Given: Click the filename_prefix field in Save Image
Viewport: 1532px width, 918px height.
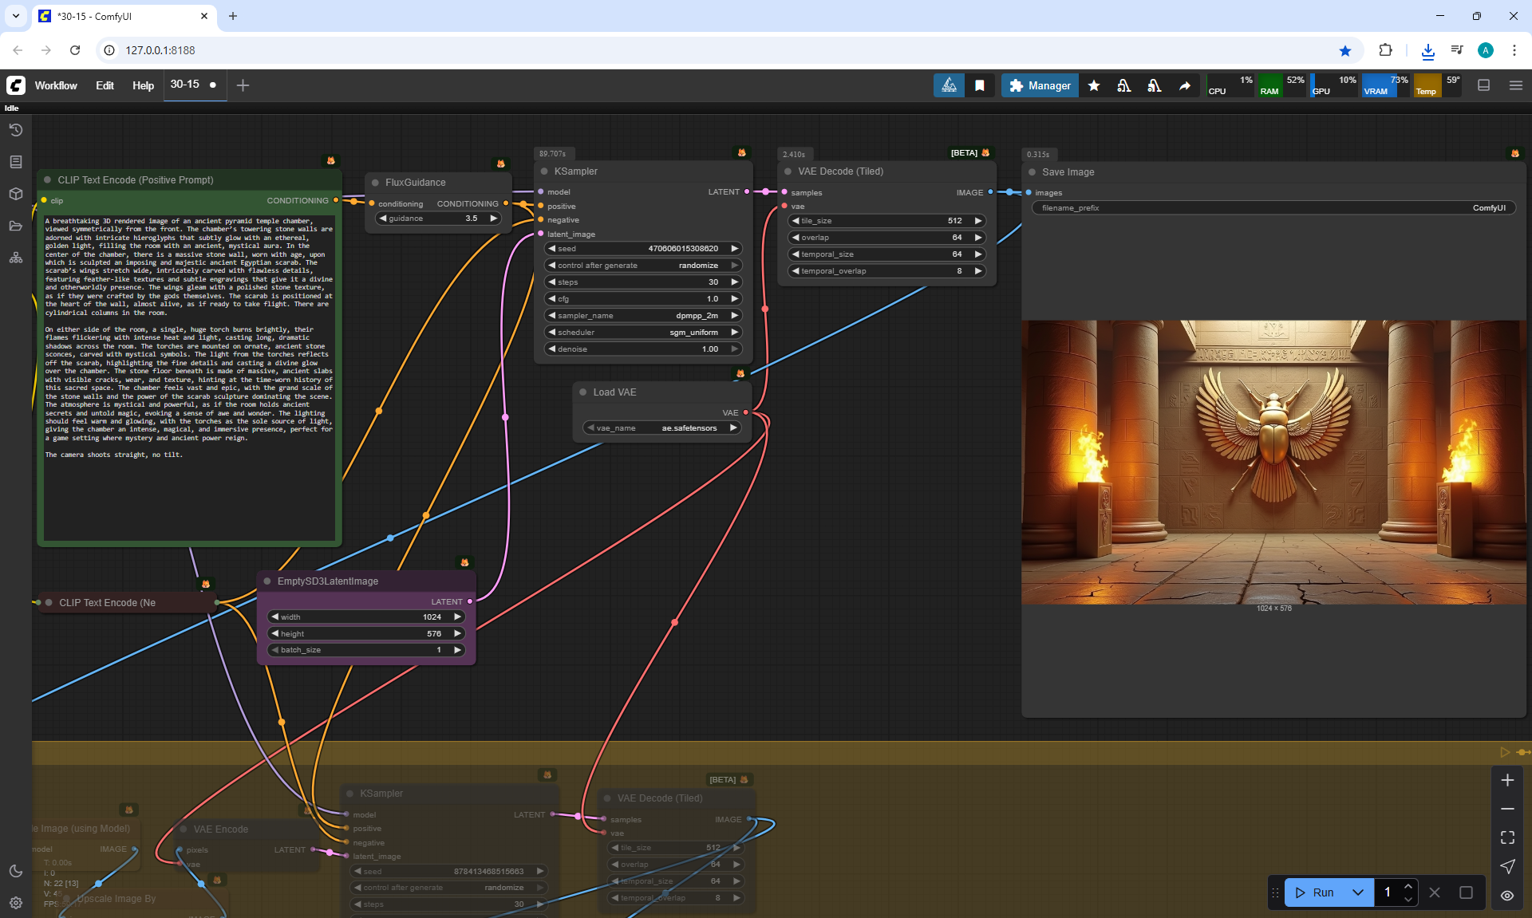Looking at the screenshot, I should click(1273, 208).
